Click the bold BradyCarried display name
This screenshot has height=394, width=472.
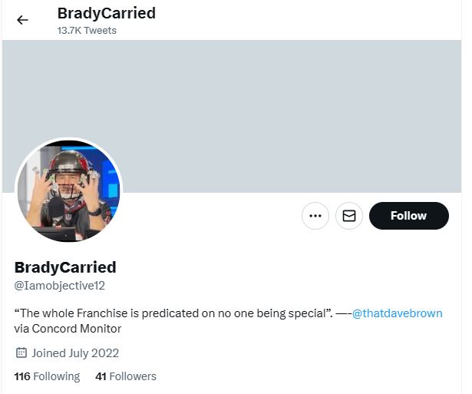(x=65, y=267)
